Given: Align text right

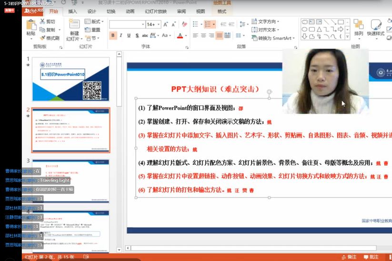Looking at the screenshot, I should (211, 35).
